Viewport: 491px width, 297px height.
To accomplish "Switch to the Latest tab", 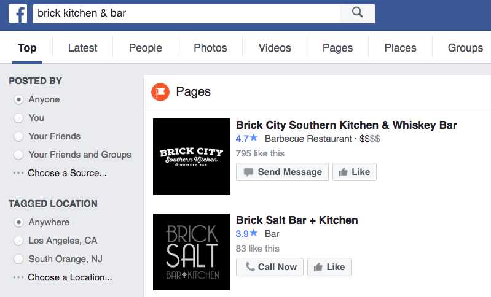I will pyautogui.click(x=82, y=48).
